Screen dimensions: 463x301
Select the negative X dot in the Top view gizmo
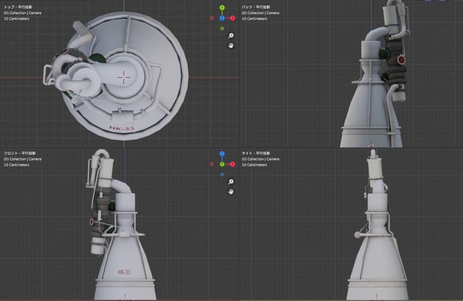pyautogui.click(x=212, y=18)
